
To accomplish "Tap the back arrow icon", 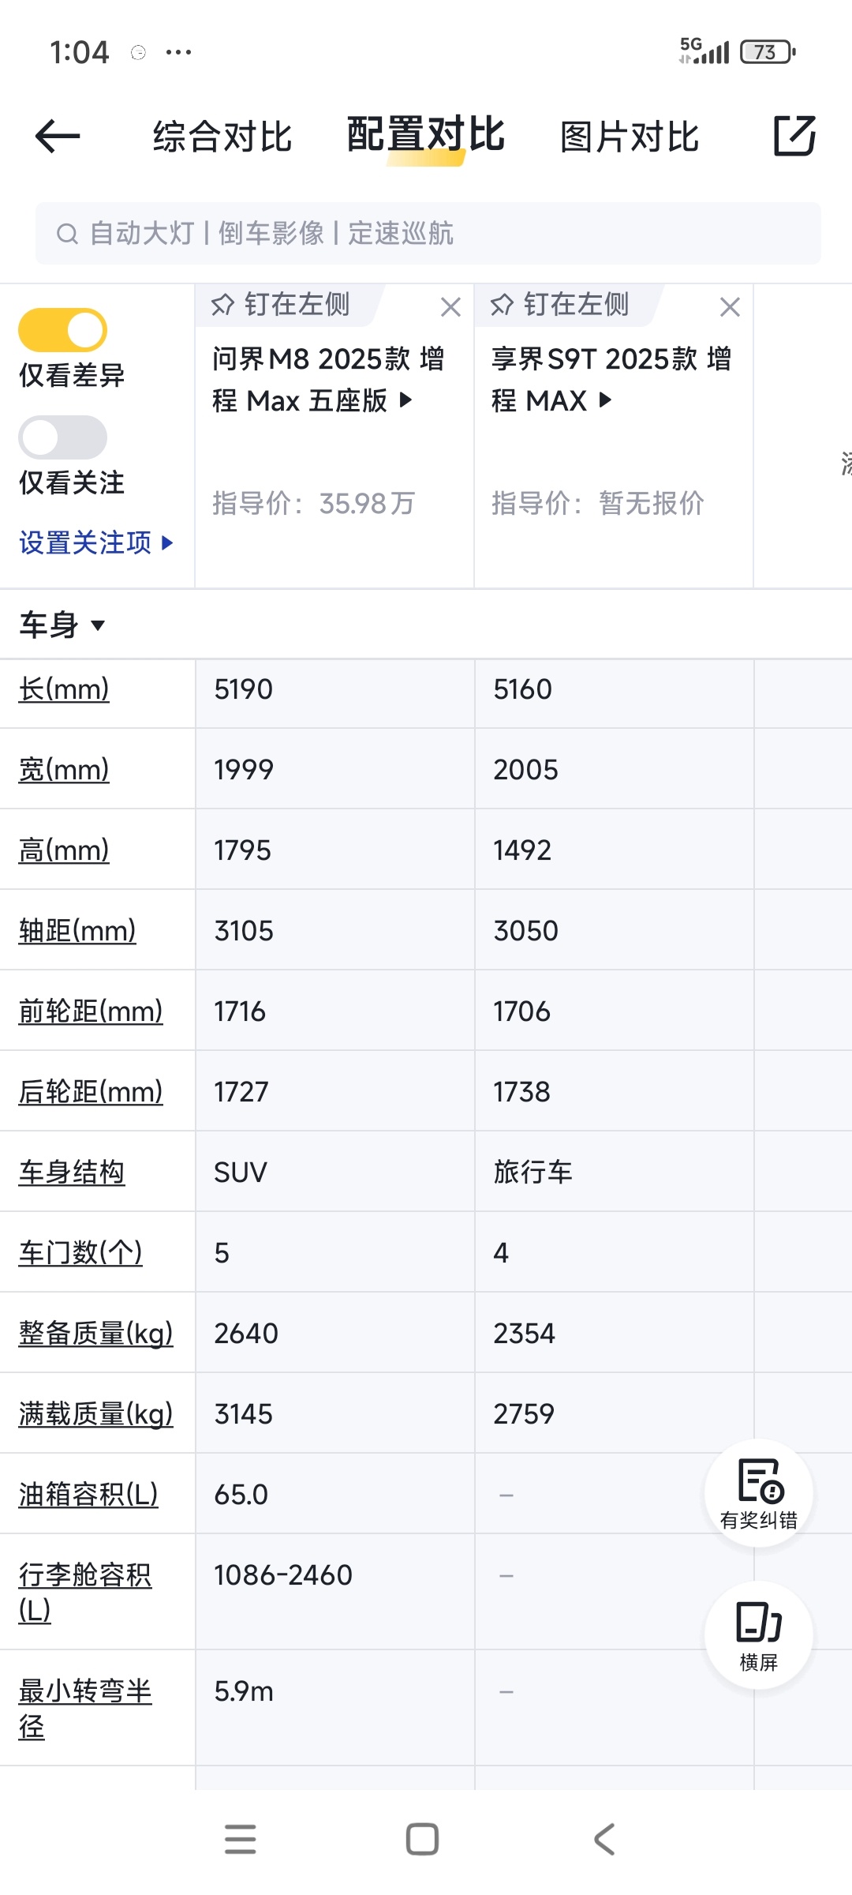I will (58, 137).
